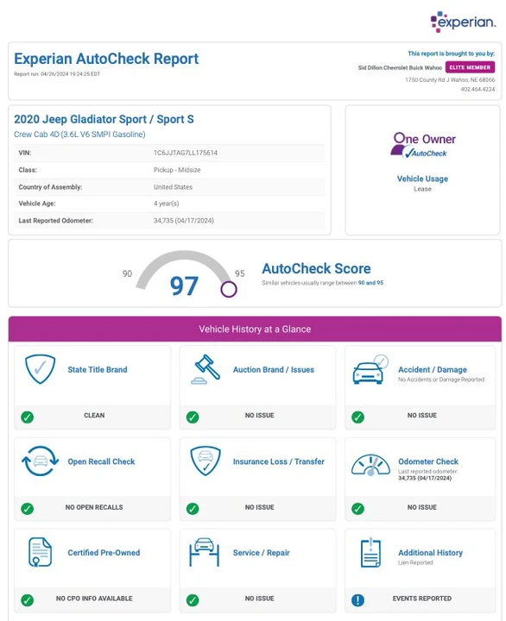Screen dimensions: 506x621
Task: Click the Vehicle History at a Glance header
Action: [x=255, y=329]
